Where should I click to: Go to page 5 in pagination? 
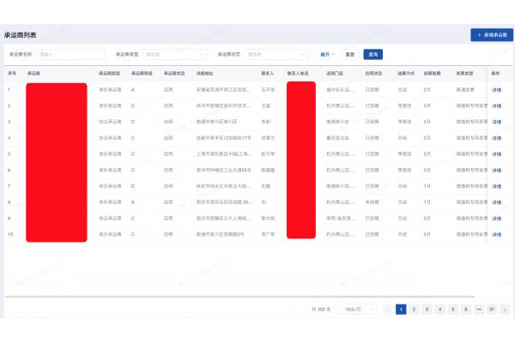(x=452, y=309)
